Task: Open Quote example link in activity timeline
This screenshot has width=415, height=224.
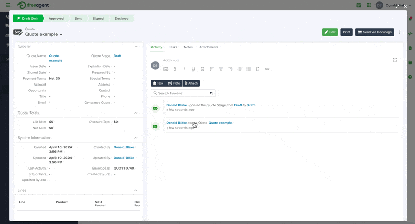Action: point(220,123)
